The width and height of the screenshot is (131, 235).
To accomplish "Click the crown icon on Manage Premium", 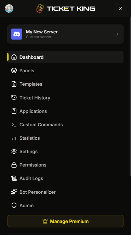I will pos(45,221).
